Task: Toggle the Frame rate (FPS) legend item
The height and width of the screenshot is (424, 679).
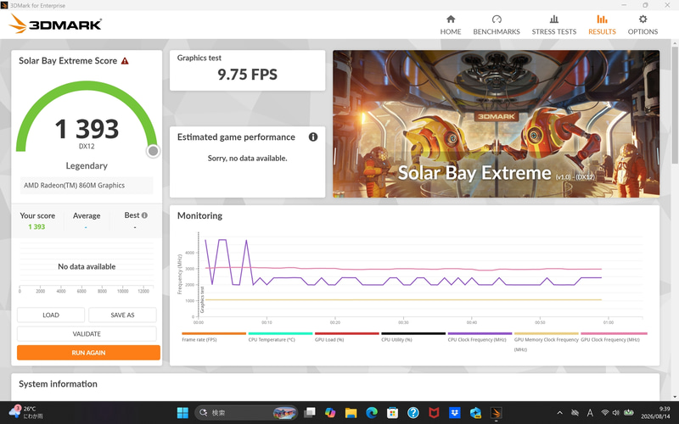Action: click(214, 337)
